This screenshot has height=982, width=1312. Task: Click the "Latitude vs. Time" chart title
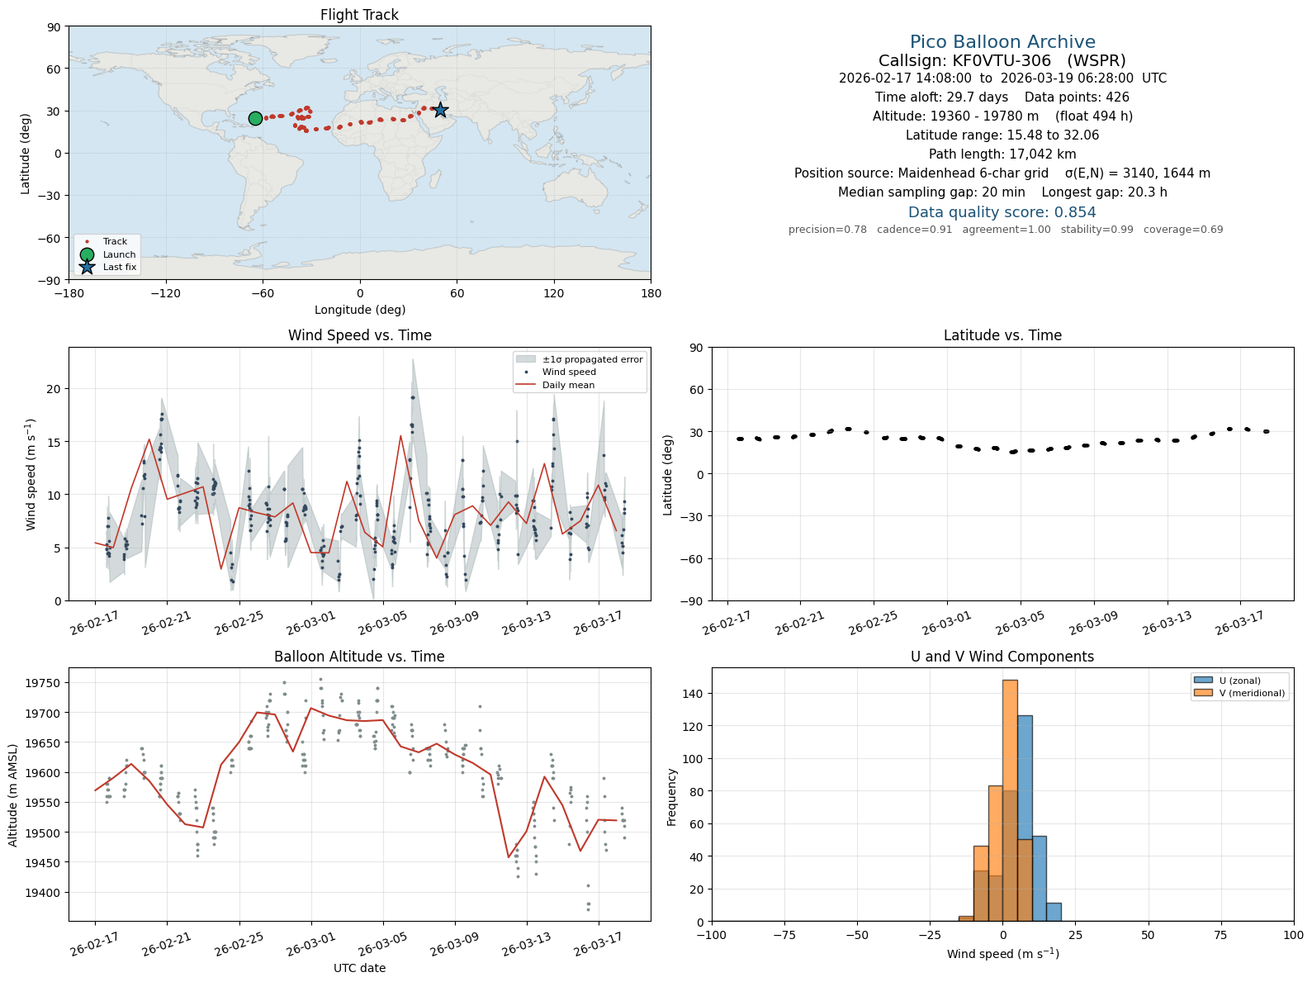[x=1002, y=335]
